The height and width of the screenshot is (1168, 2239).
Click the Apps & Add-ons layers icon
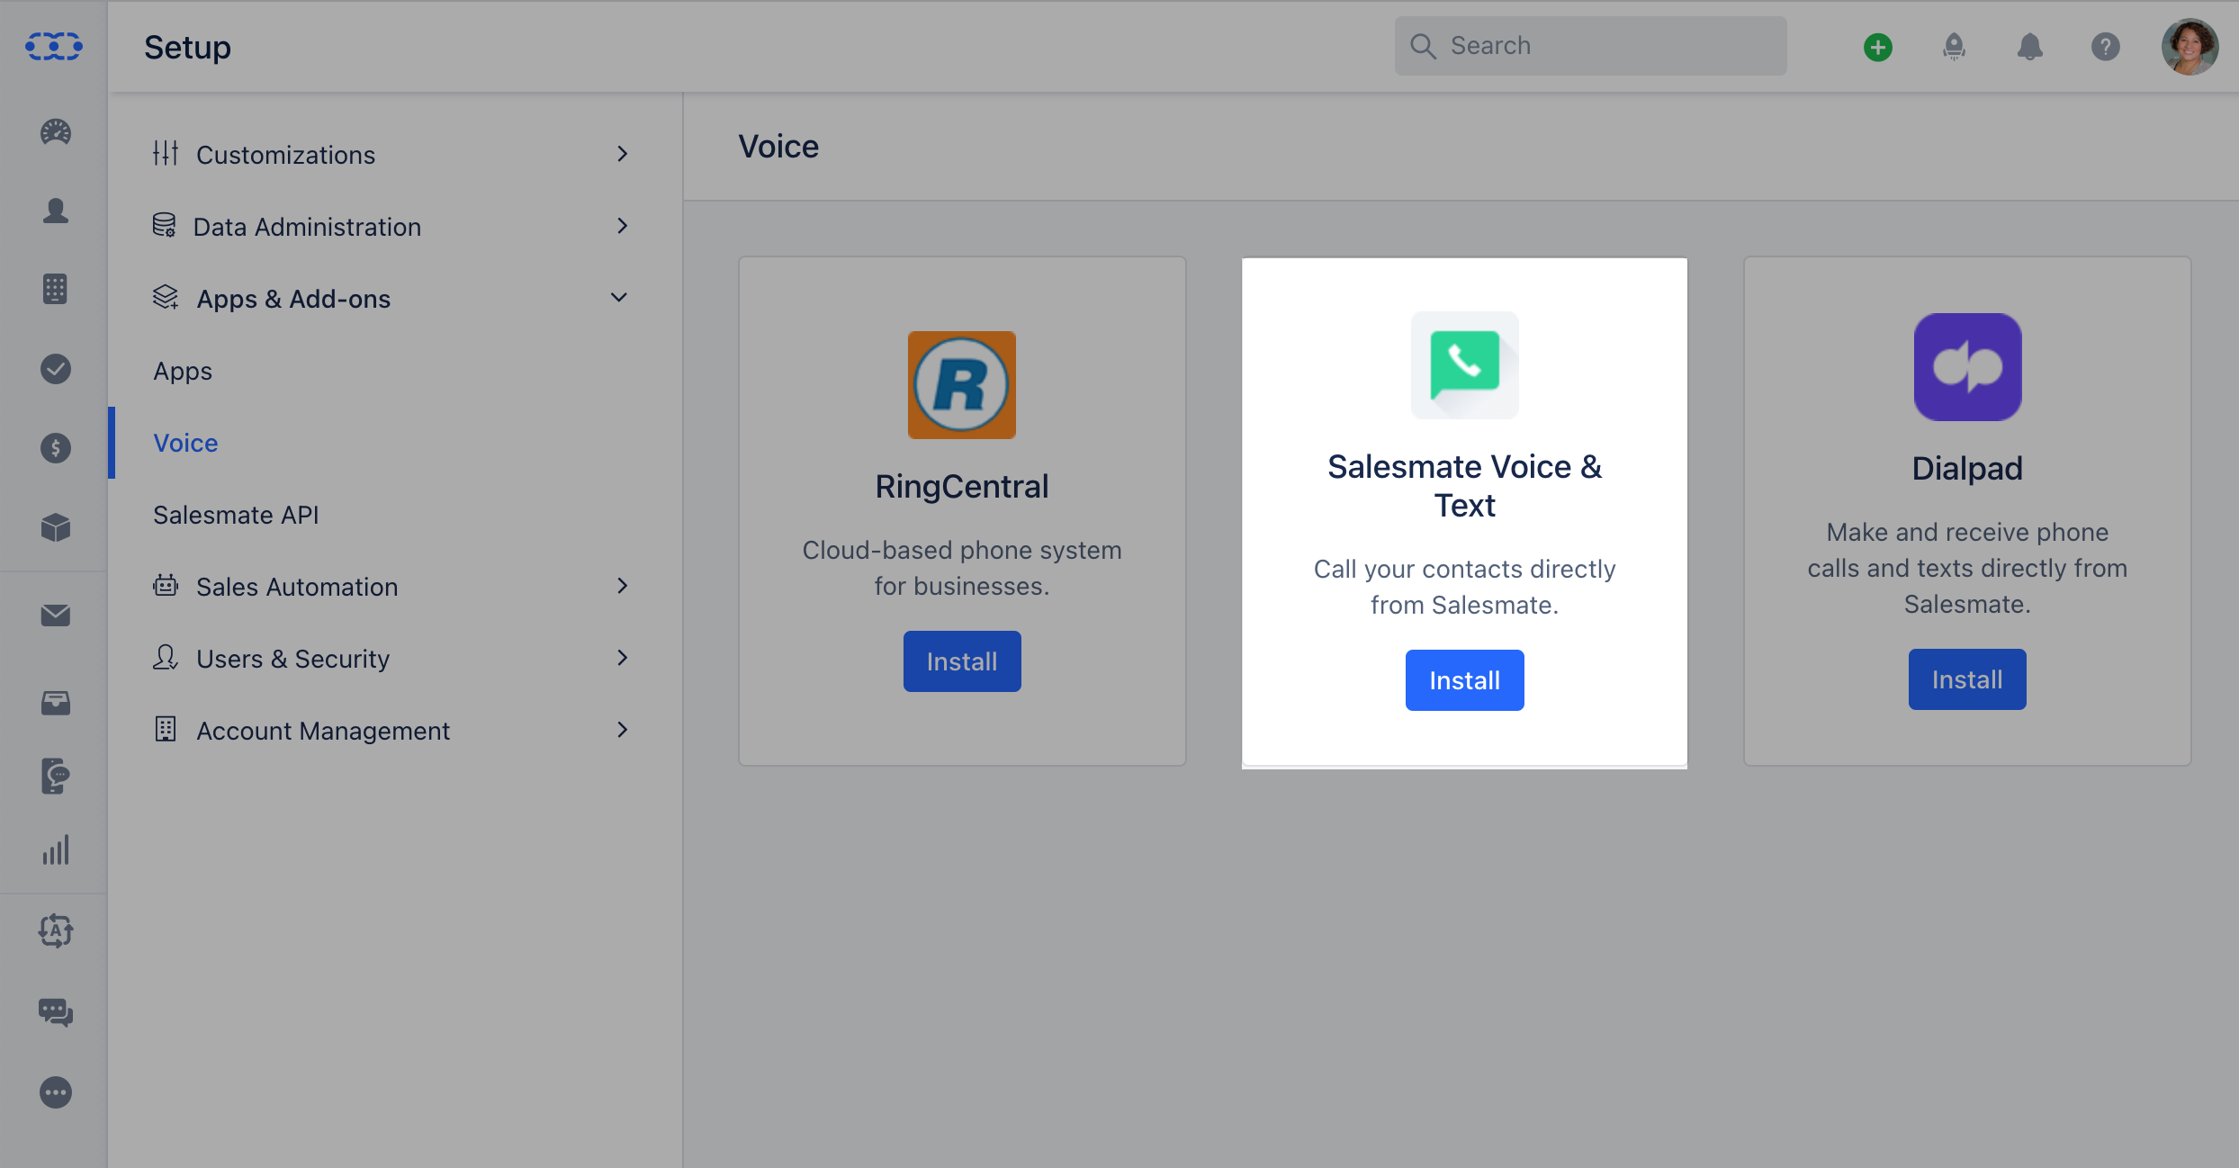166,298
